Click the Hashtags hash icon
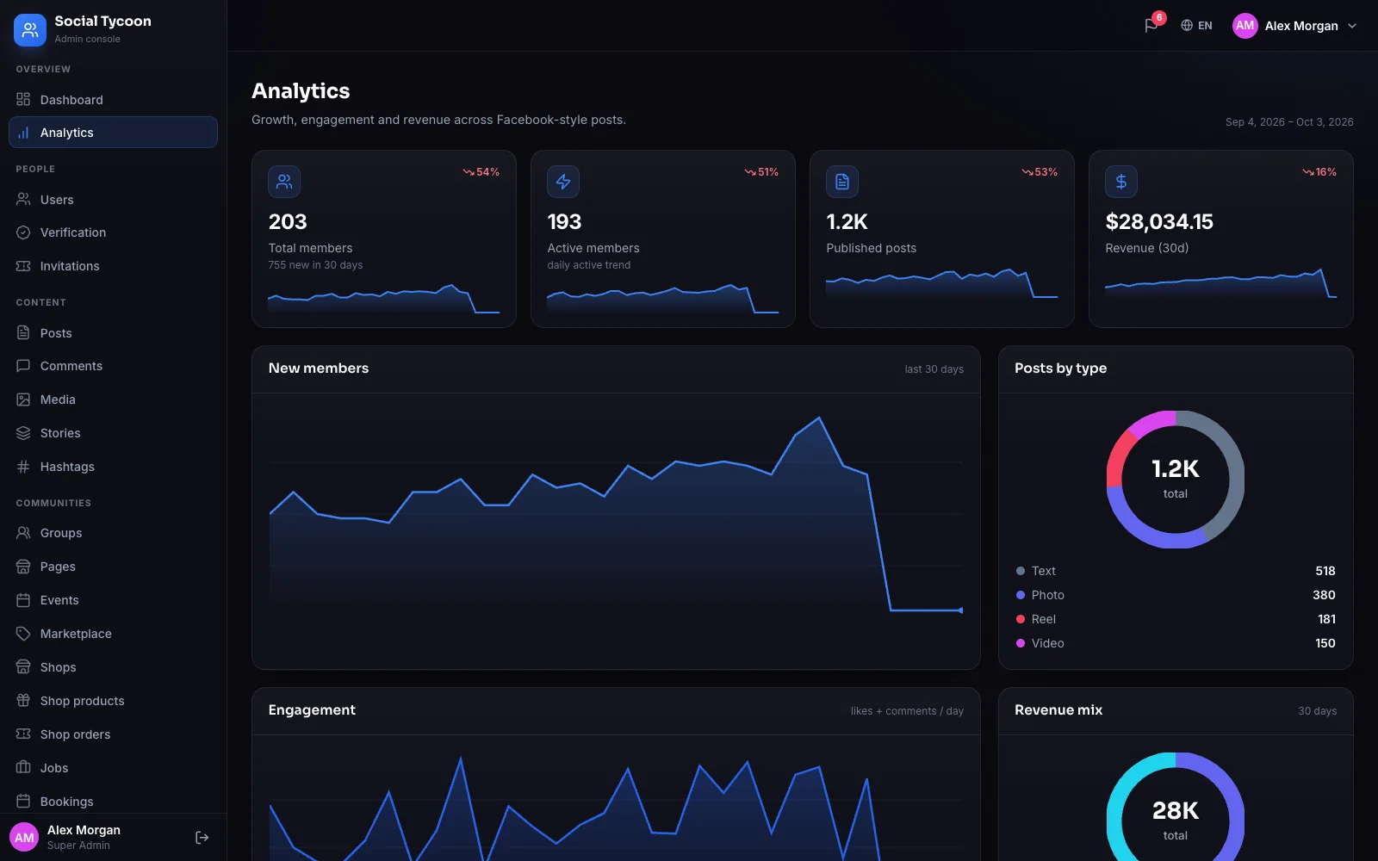This screenshot has height=861, width=1378. click(x=23, y=467)
